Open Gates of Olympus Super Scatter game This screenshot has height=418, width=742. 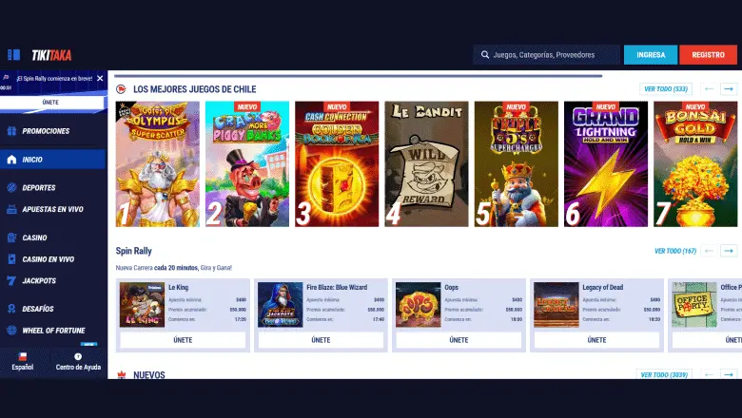point(158,164)
